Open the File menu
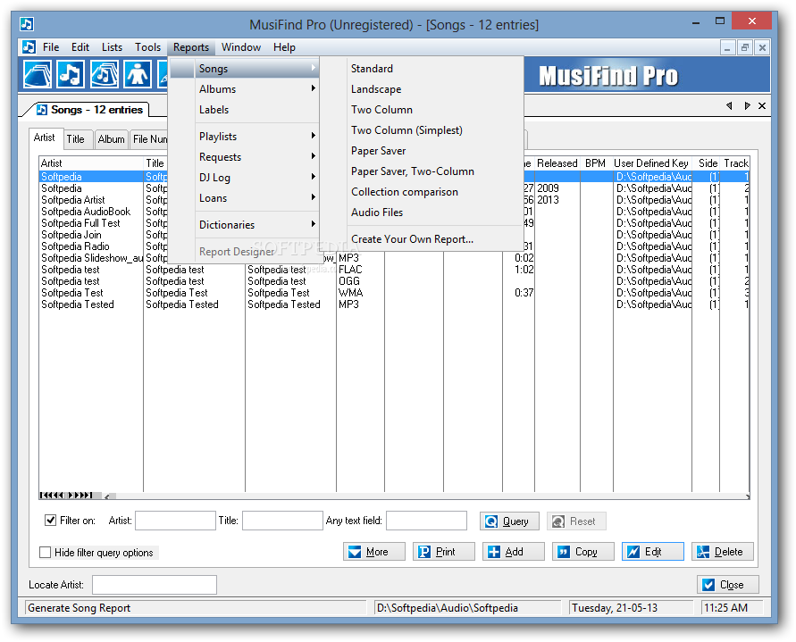Image resolution: width=796 pixels, height=642 pixels. tap(51, 47)
